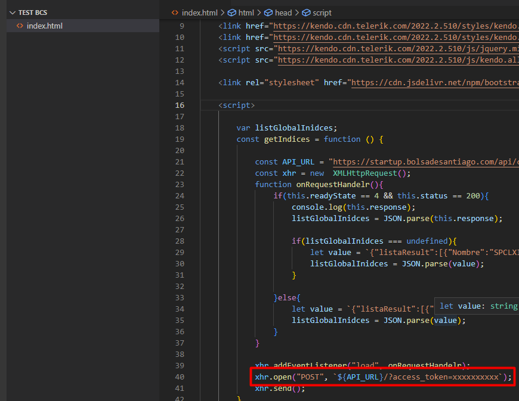Click 'xhr.send();' on line 41
This screenshot has height=401, width=519.
280,388
